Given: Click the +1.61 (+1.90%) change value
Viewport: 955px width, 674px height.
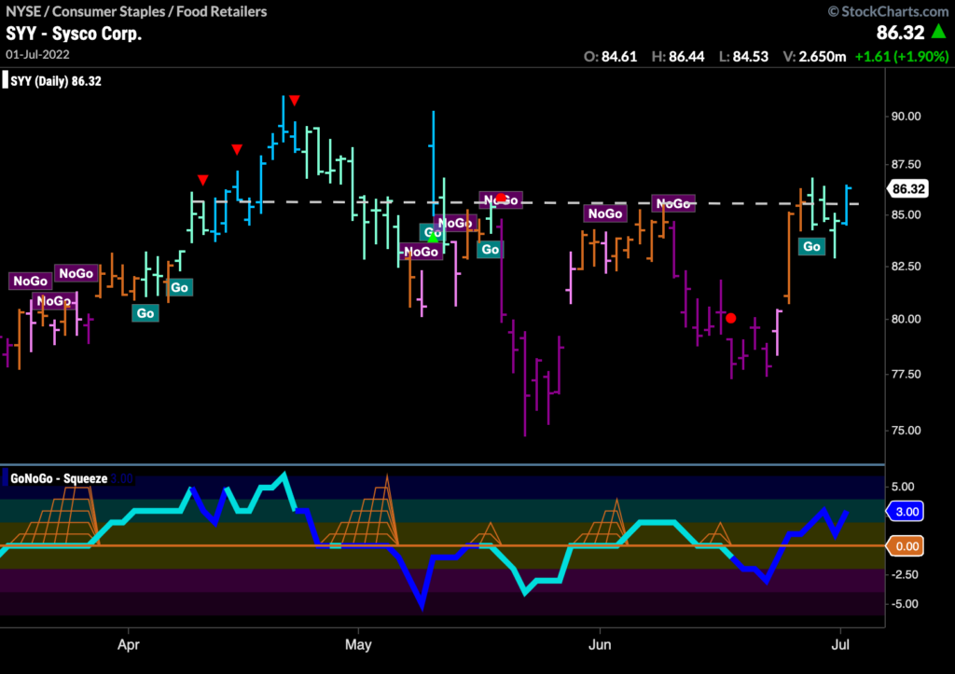Looking at the screenshot, I should (x=902, y=57).
